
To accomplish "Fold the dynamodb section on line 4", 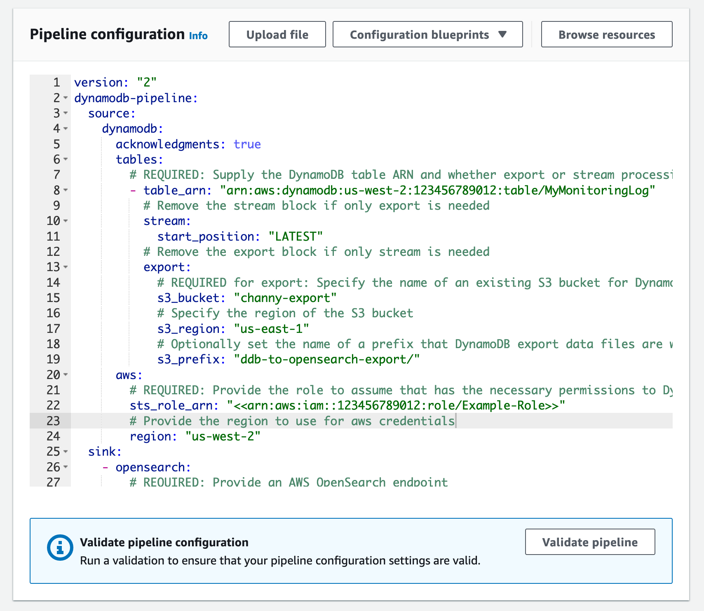I will (66, 129).
